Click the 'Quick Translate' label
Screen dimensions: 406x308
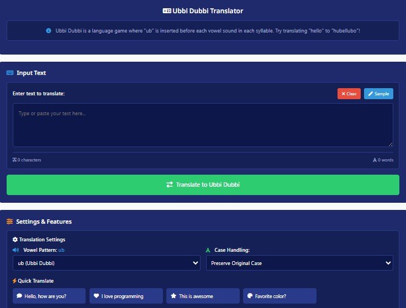coord(36,280)
